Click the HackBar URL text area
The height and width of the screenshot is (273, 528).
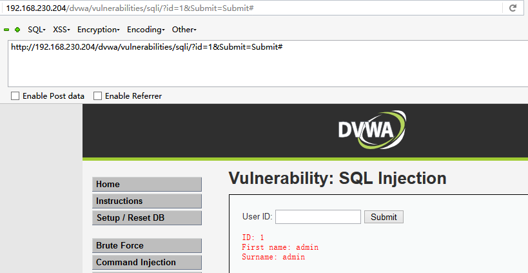tap(268, 63)
